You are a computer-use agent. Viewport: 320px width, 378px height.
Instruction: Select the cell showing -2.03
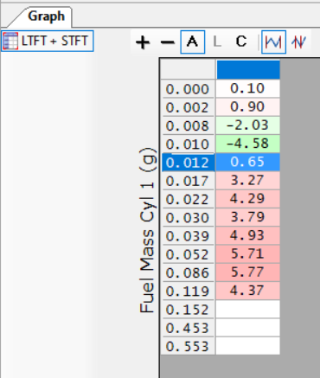point(248,125)
